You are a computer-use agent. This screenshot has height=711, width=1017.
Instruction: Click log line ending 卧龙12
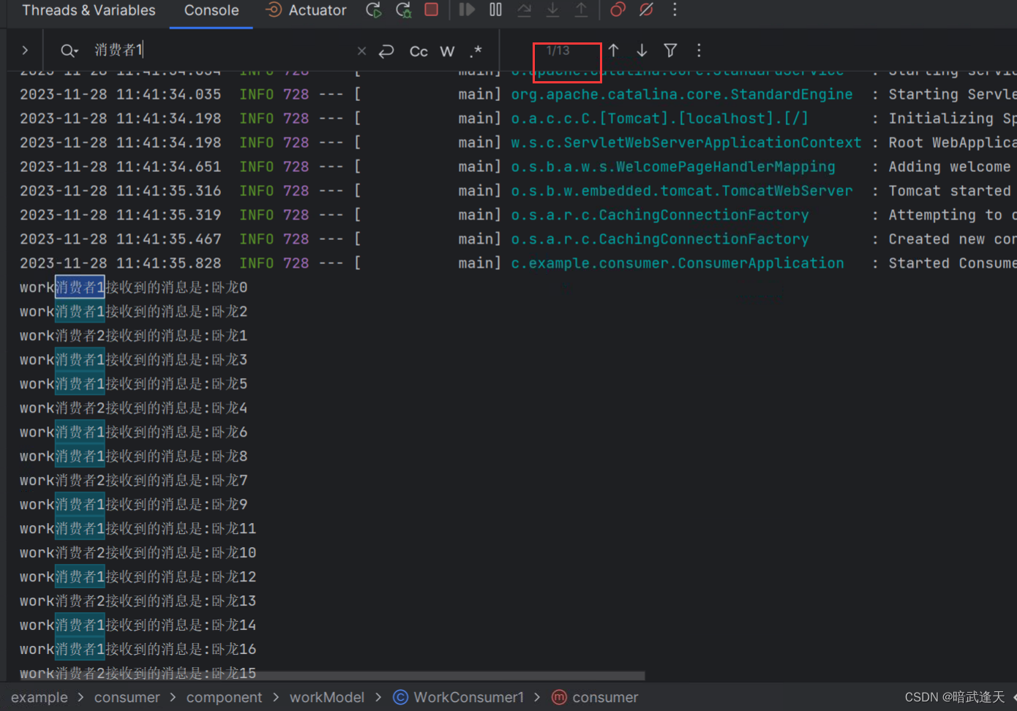138,577
